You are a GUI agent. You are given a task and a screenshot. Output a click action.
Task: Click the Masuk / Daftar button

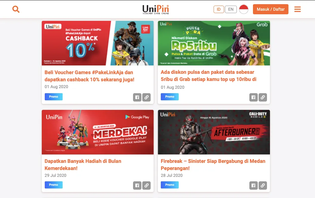[x=271, y=9]
